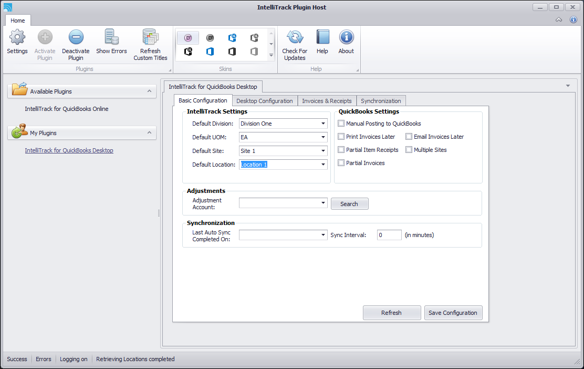Open Last Auto Sync Completed On dropdown

[323, 235]
